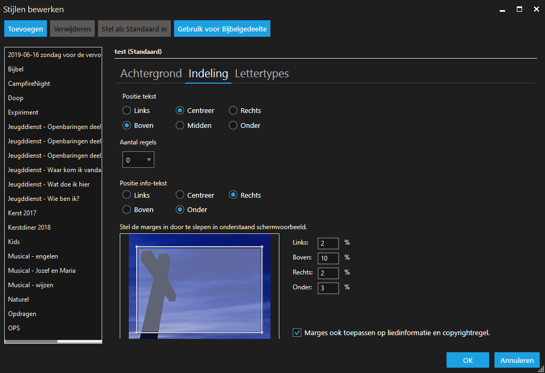Click the style list horizontal scrollbar
The width and height of the screenshot is (545, 373).
tap(53, 342)
